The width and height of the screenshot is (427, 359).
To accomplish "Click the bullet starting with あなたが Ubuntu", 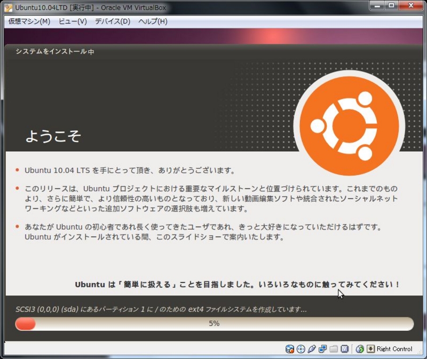I will click(x=204, y=232).
